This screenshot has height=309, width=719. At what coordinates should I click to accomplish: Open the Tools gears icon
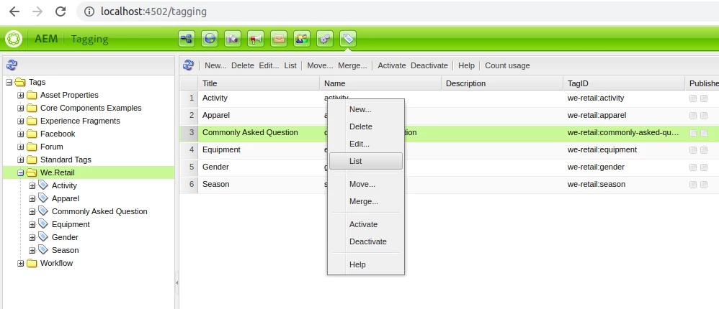pos(325,39)
